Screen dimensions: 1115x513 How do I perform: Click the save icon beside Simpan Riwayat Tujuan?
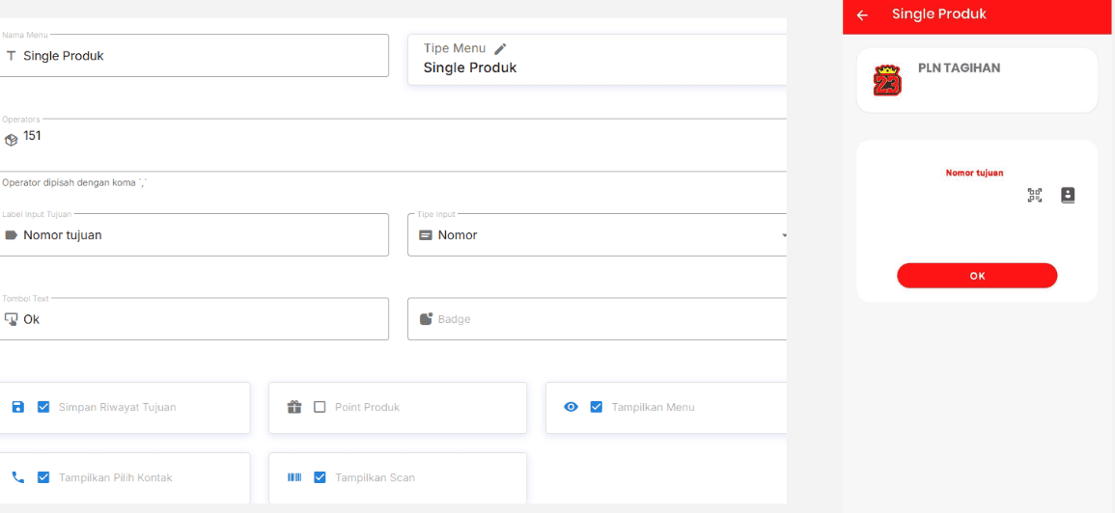(x=18, y=407)
